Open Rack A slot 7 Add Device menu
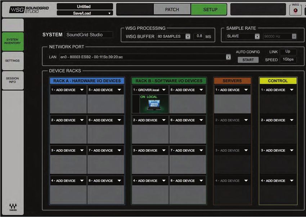This screenshot has height=217, width=306. (105, 150)
